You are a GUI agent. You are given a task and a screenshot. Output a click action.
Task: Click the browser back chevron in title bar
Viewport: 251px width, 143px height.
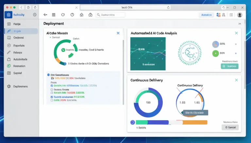pyautogui.click(x=21, y=7)
